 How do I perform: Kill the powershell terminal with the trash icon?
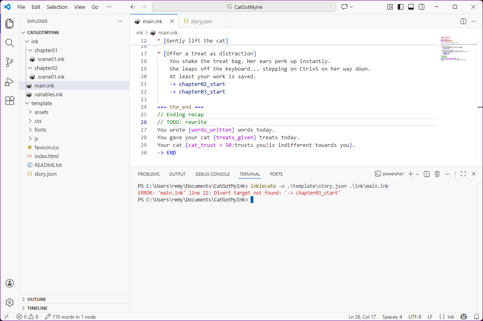point(437,174)
